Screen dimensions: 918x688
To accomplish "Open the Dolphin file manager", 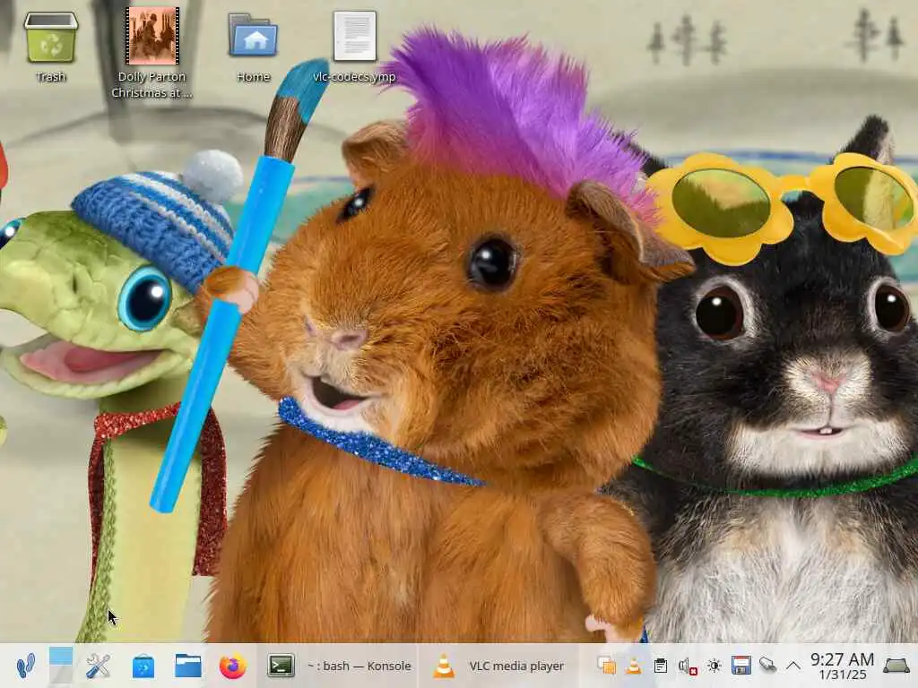I will (188, 666).
